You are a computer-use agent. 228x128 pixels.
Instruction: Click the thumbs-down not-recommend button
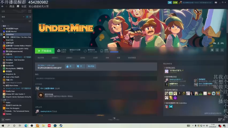pyautogui.click(x=80, y=66)
